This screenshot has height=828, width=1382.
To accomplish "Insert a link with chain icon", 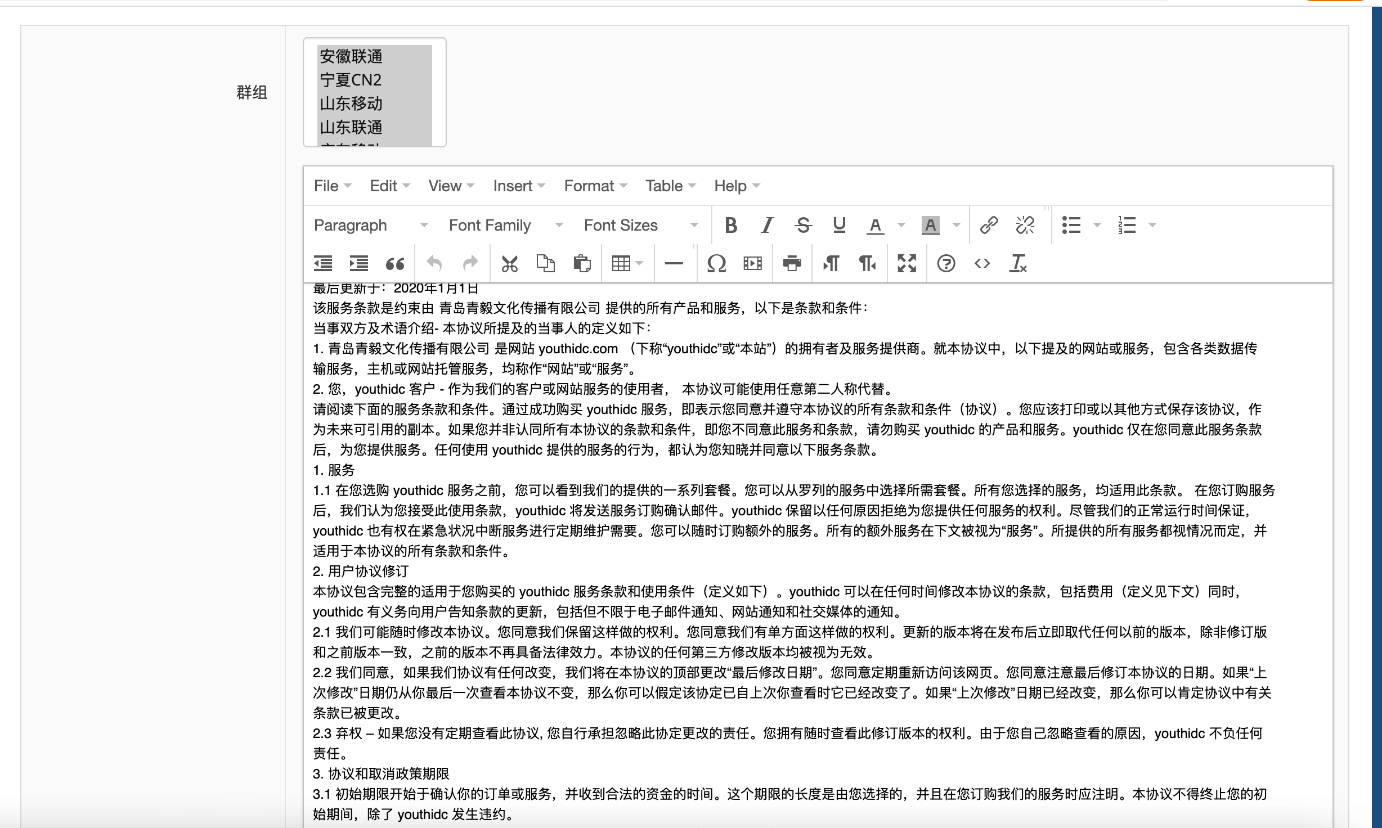I will click(x=989, y=226).
